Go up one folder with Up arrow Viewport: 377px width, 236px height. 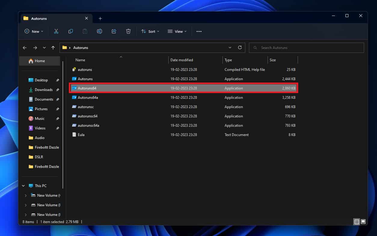53,48
